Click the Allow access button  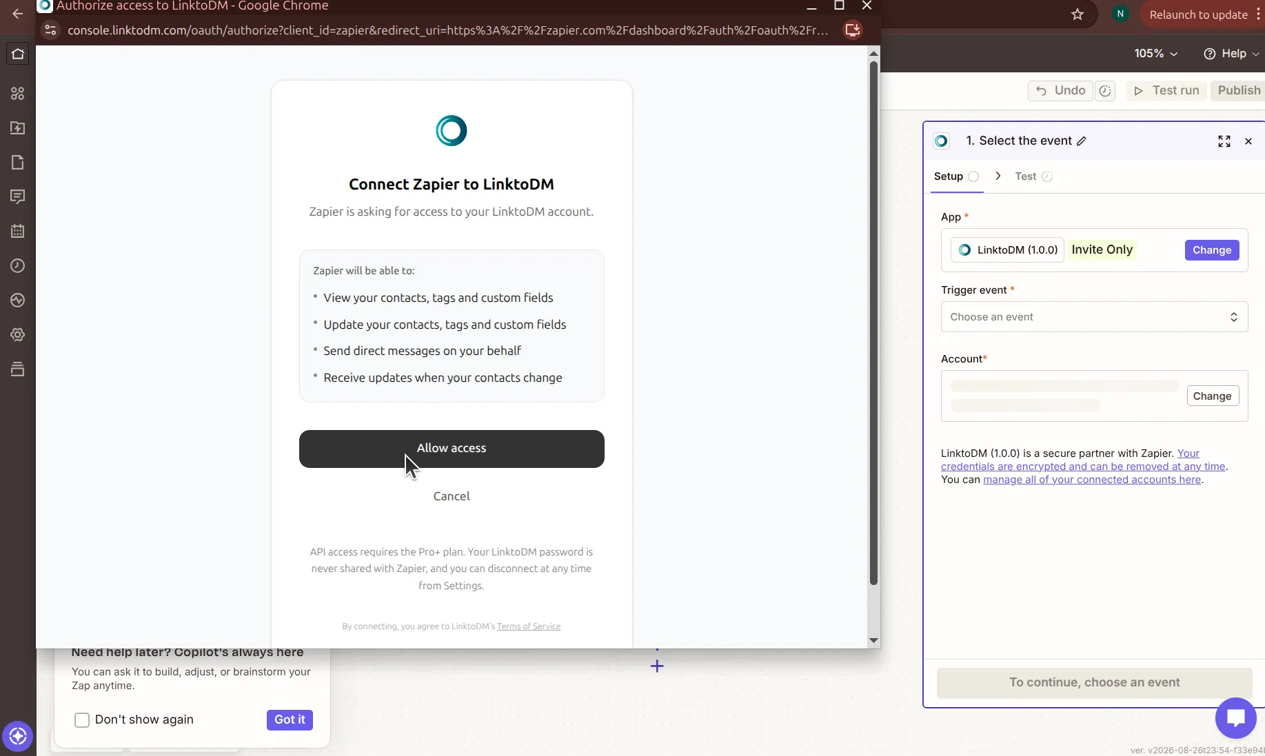[x=452, y=449]
